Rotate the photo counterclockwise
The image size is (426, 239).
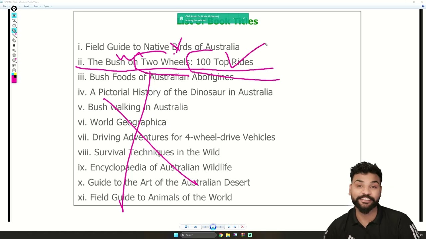[229, 227]
